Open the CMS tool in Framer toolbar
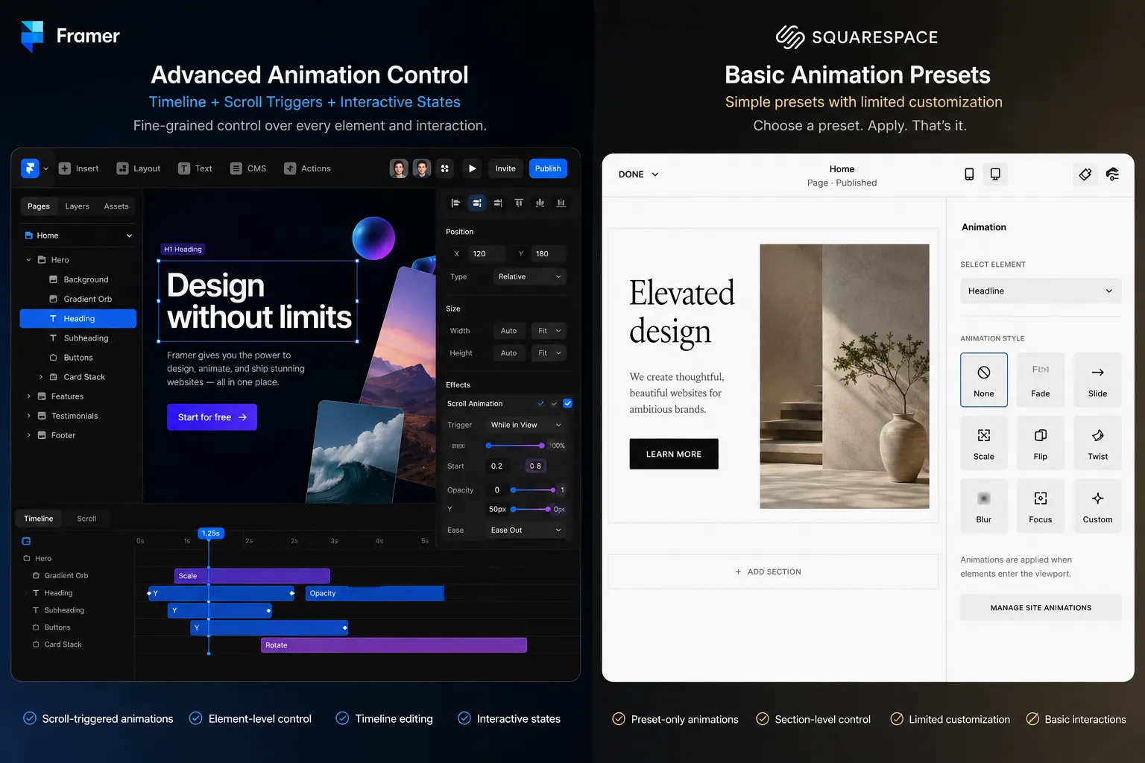Image resolution: width=1145 pixels, height=763 pixels. point(248,168)
